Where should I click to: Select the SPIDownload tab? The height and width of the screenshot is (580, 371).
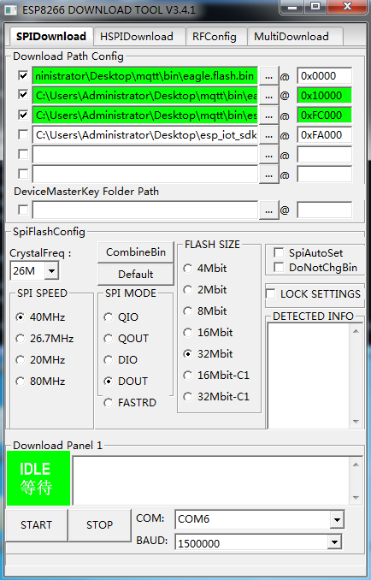(51, 36)
